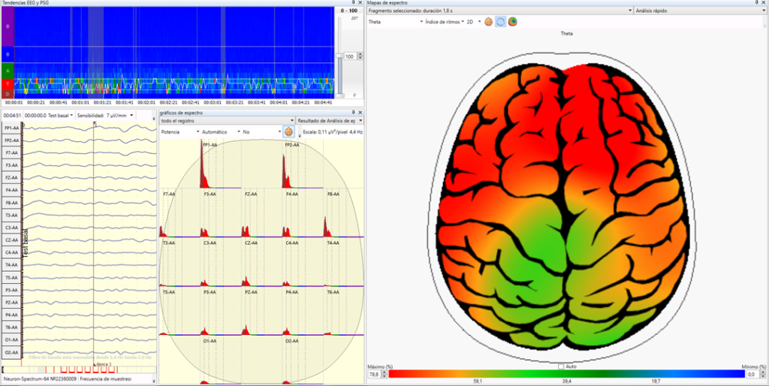Image resolution: width=769 pixels, height=386 pixels.
Task: Open the Resultado de Análisis dropdown
Action: (x=330, y=120)
